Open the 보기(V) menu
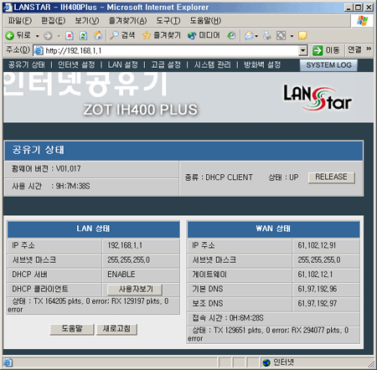Viewport: 377px width, 370px height. click(x=87, y=21)
